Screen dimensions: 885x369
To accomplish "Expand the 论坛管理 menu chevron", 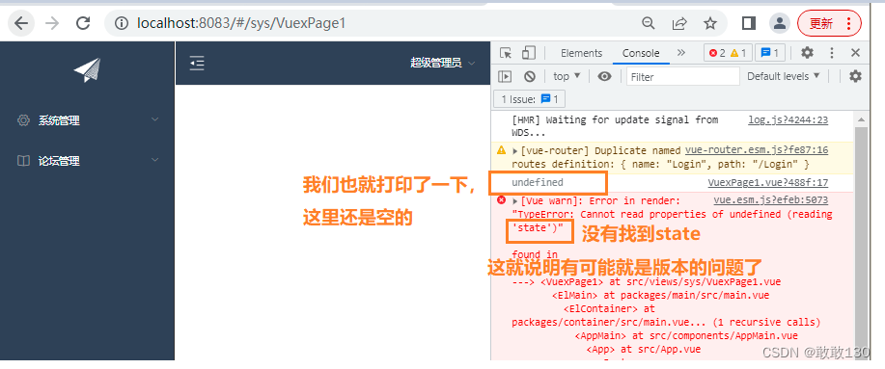I will point(155,160).
